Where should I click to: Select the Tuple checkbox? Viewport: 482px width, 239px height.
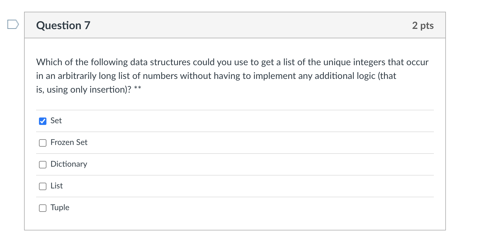[43, 208]
